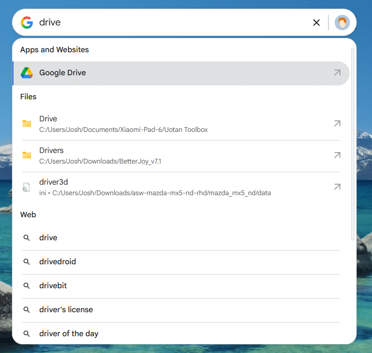
Task: Click the Drivers folder icon
Action: [x=27, y=155]
